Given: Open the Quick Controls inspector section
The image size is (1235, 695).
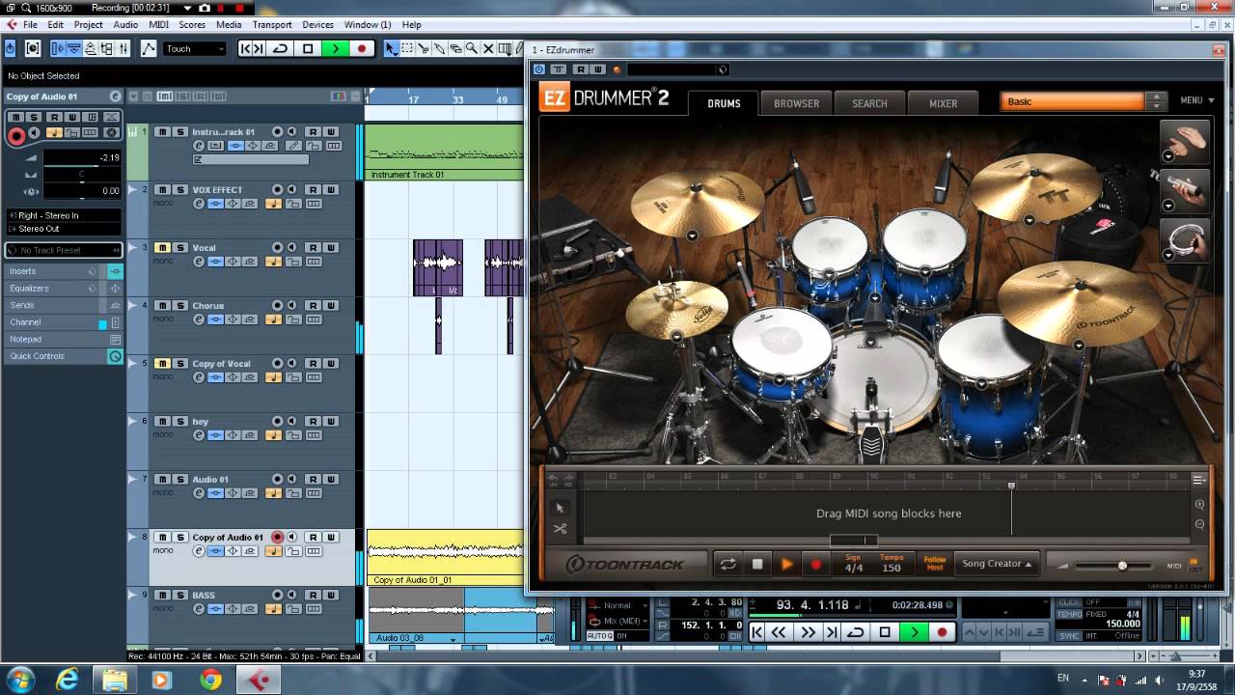Looking at the screenshot, I should [x=64, y=356].
